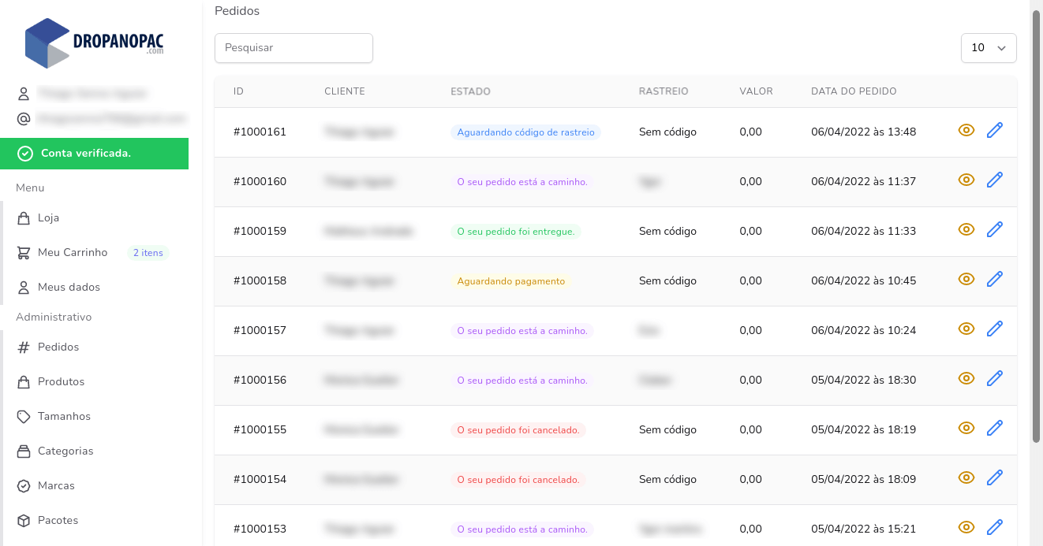View order #1000158 with eye icon
Image resolution: width=1043 pixels, height=546 pixels.
coord(966,280)
